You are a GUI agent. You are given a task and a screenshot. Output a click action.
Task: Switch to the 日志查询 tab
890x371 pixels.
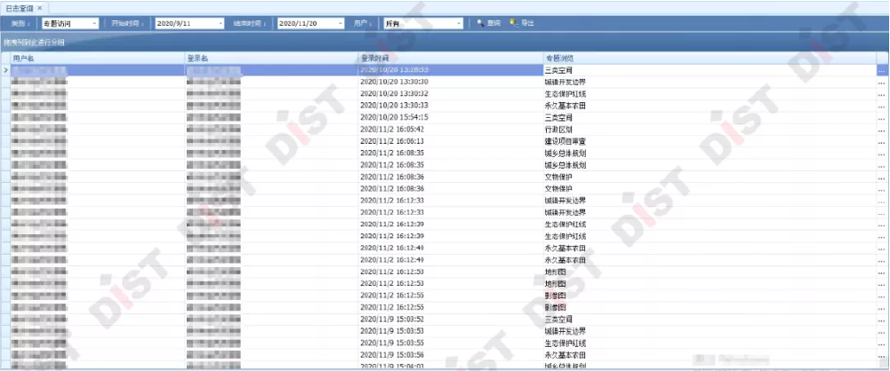[x=20, y=7]
